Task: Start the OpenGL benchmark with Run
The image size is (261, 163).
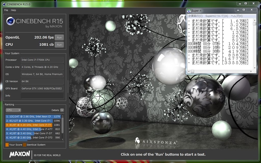Action: coord(59,37)
